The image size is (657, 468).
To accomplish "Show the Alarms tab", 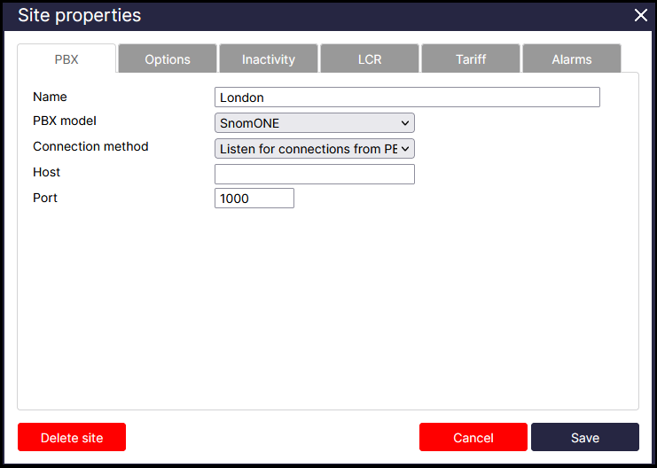I will point(572,59).
